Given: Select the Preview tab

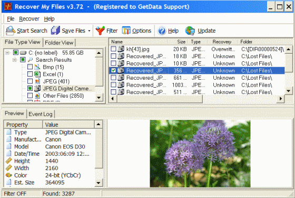Looking at the screenshot, I should click(14, 114).
